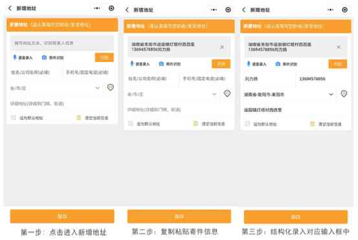The height and width of the screenshot is (240, 358).
Task: Click 保存 button on step-one screen
Action: [x=62, y=216]
